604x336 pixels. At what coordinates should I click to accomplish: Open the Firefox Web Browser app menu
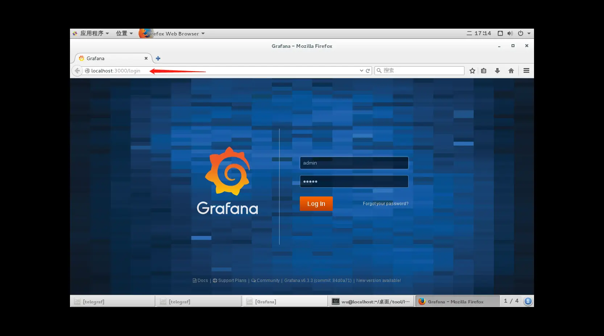pyautogui.click(x=172, y=33)
